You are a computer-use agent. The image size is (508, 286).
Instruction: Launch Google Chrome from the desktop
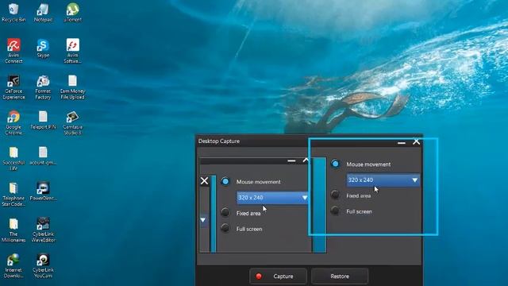[x=13, y=122]
